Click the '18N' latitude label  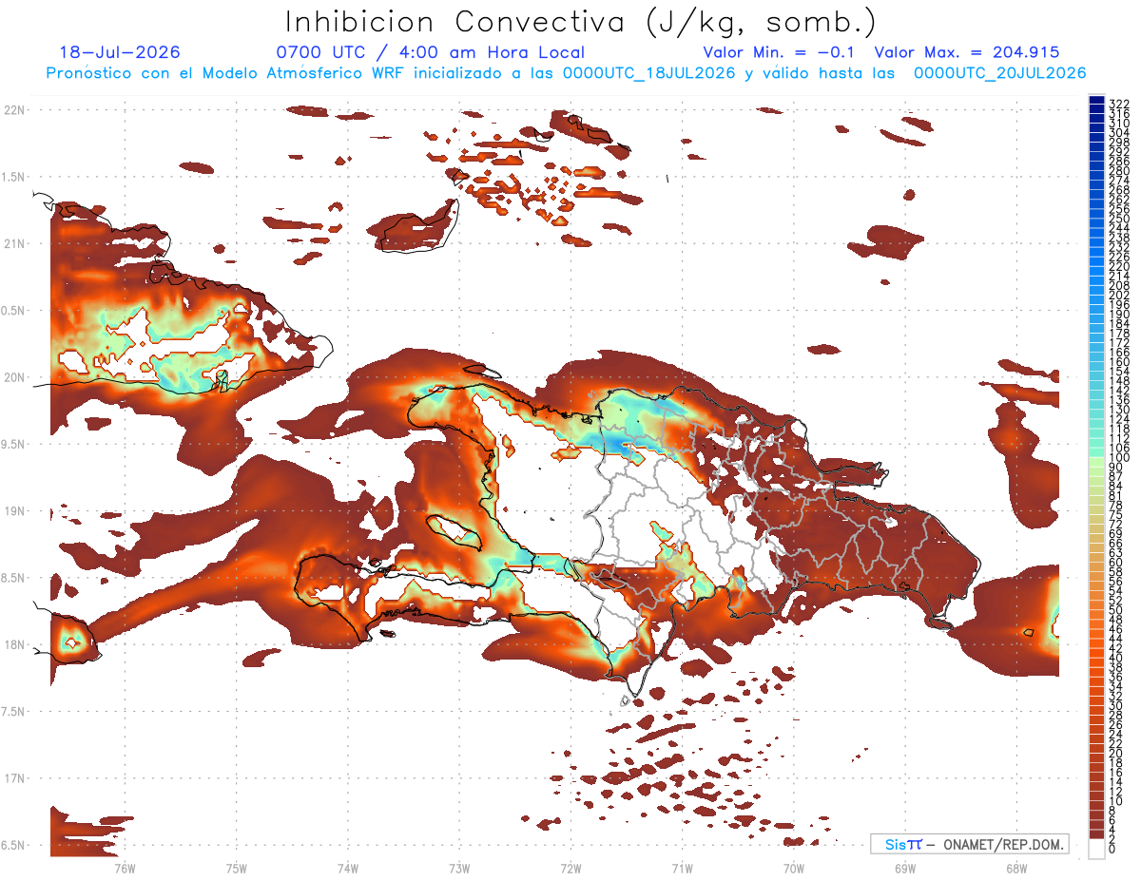pos(14,644)
